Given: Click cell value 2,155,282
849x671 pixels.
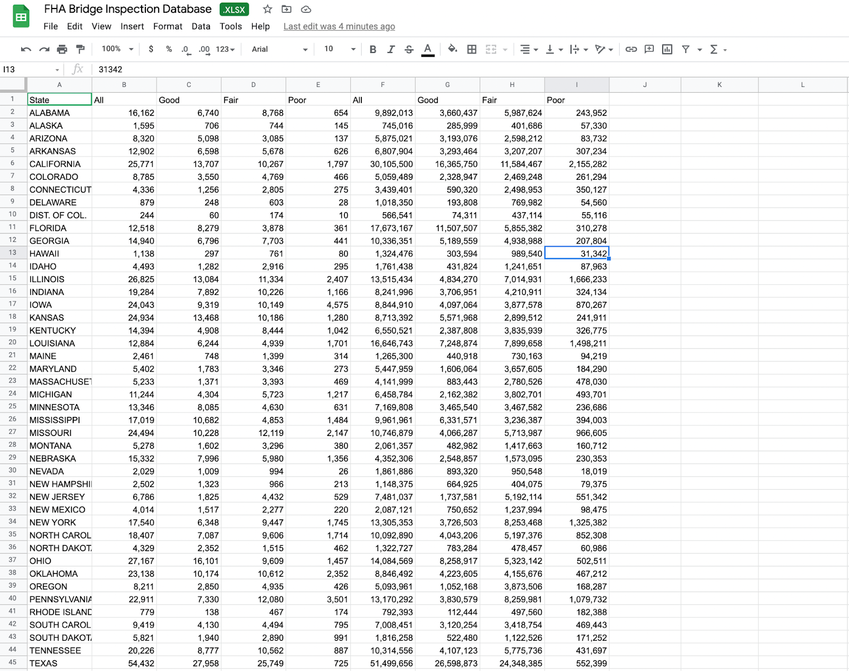Looking at the screenshot, I should [577, 164].
